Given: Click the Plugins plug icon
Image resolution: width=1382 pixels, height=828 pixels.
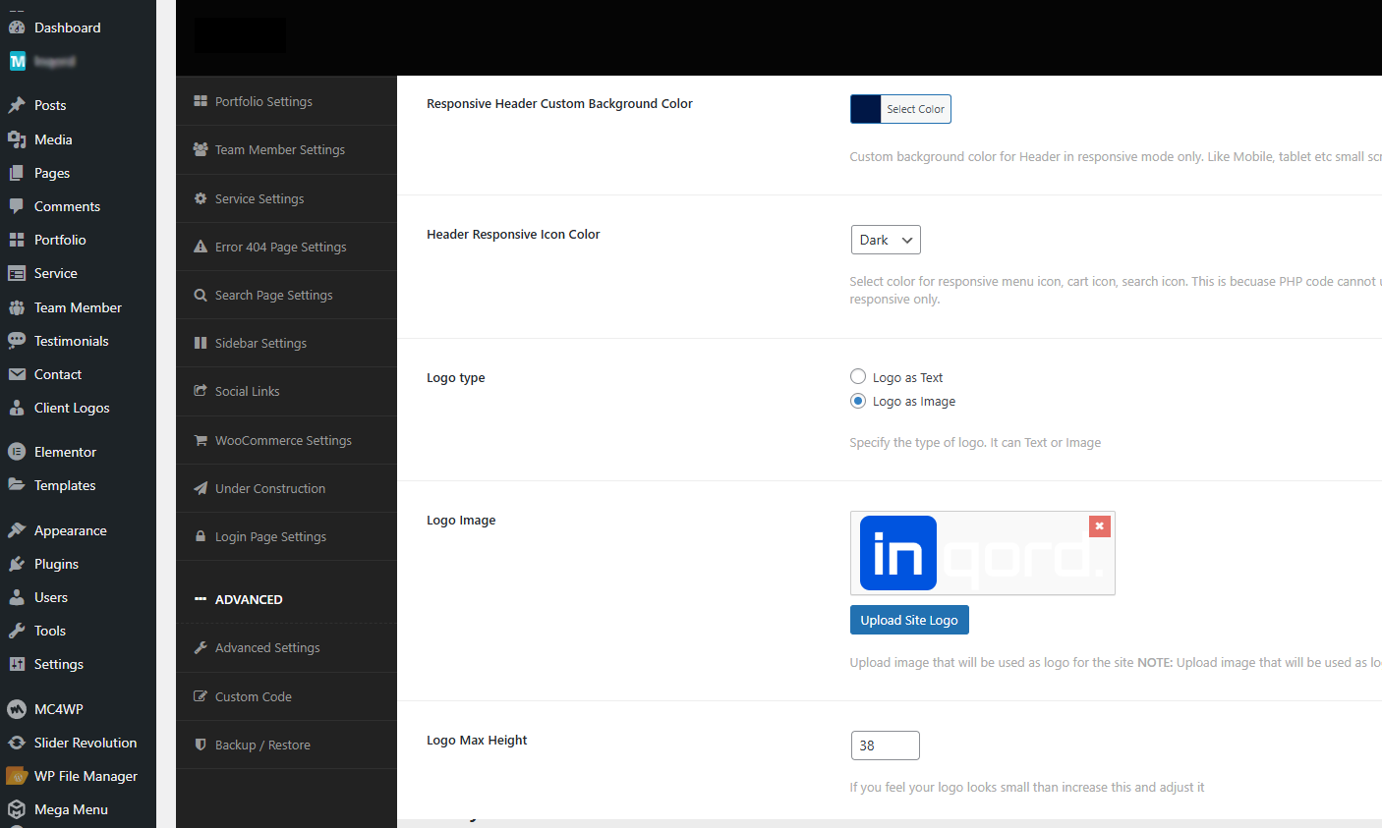Looking at the screenshot, I should click(x=17, y=564).
